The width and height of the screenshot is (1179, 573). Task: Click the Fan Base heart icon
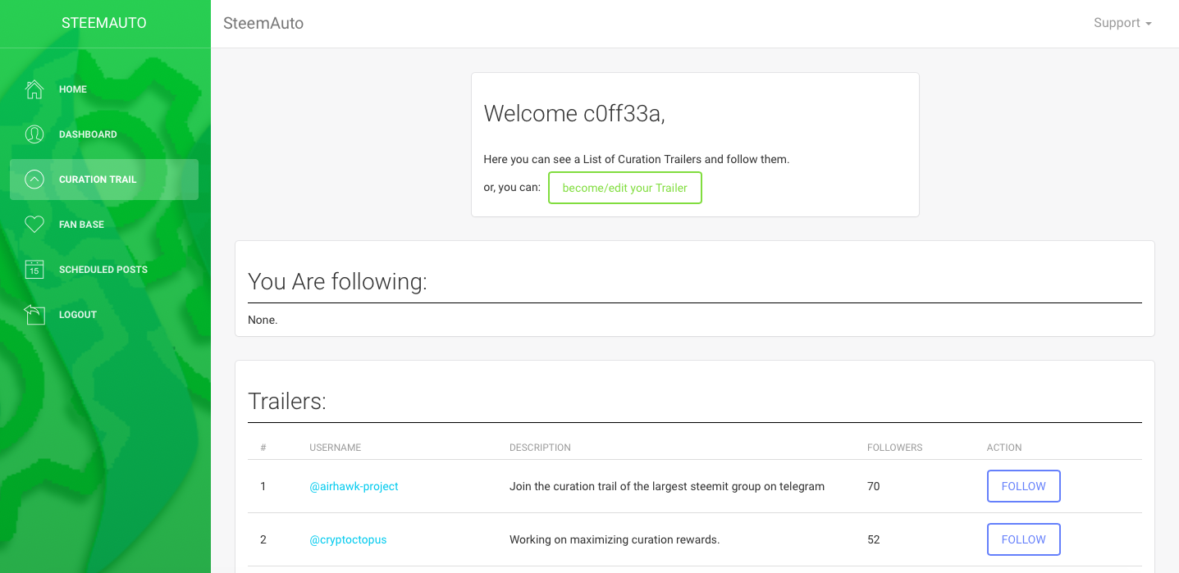[34, 225]
